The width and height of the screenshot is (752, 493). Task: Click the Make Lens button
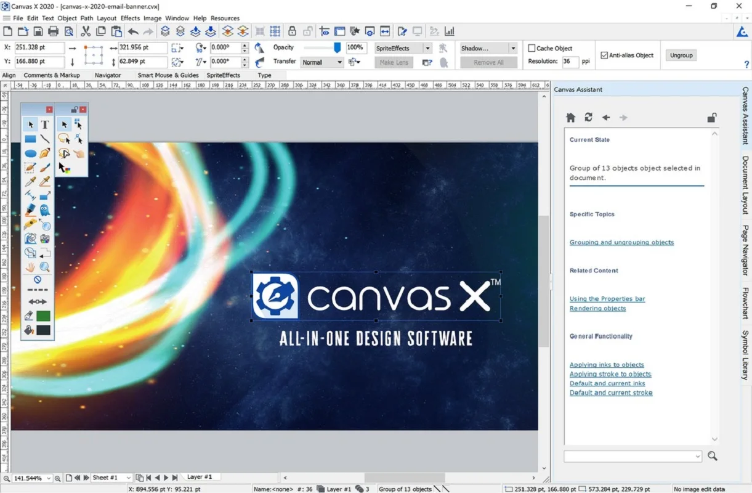click(x=394, y=62)
